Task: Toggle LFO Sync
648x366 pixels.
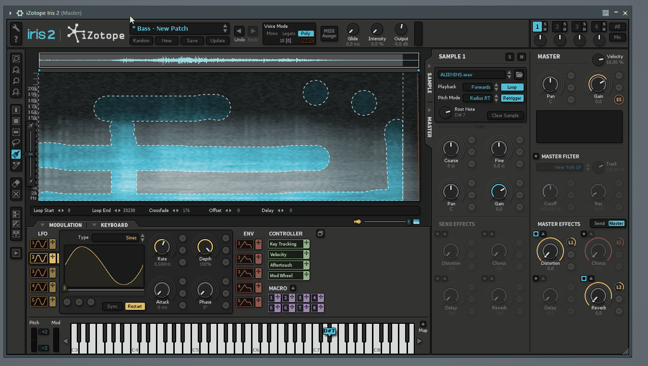Action: tap(112, 307)
